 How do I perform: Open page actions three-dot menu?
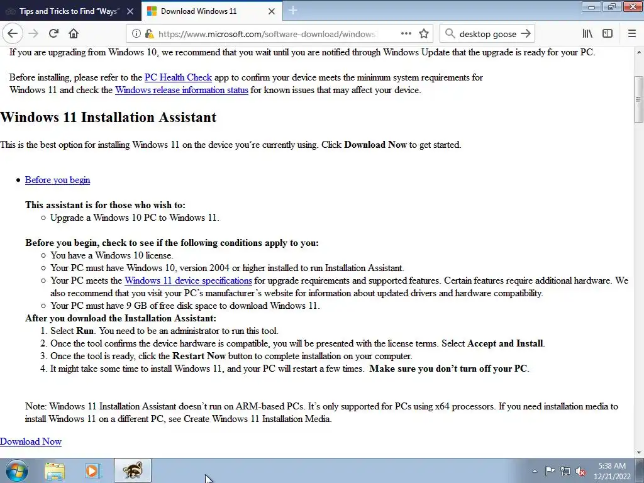(x=406, y=34)
